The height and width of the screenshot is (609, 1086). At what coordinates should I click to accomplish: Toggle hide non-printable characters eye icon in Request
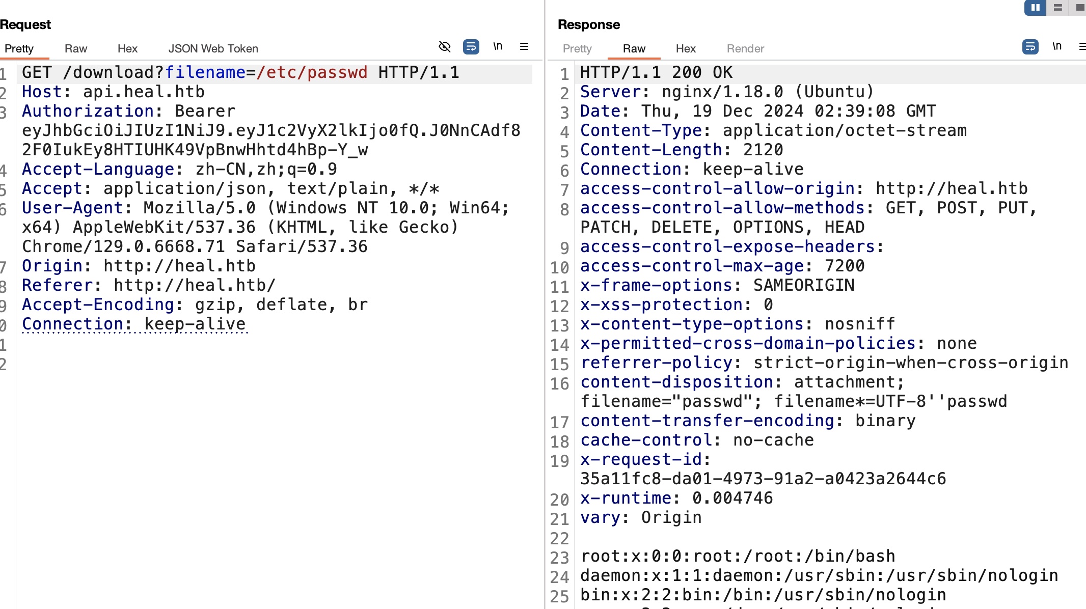point(445,47)
